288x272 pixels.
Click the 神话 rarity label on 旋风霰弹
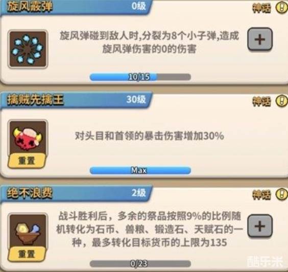click(x=261, y=8)
